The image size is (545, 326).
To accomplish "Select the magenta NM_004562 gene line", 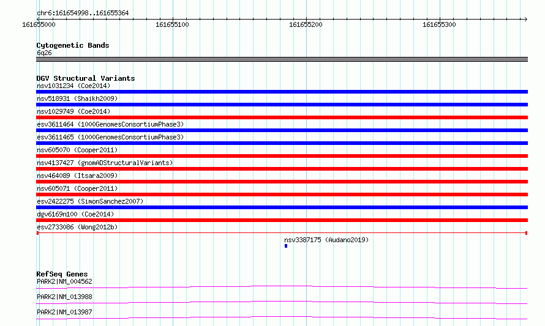I will tap(282, 287).
